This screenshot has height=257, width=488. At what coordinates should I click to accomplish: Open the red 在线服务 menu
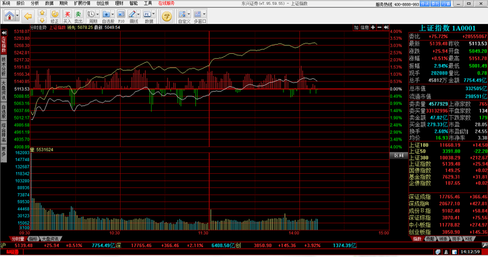click(167, 3)
